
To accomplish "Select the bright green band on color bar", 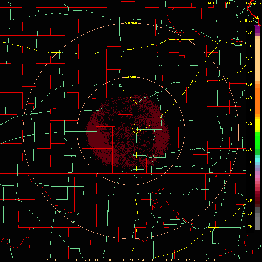I will 257,141.
